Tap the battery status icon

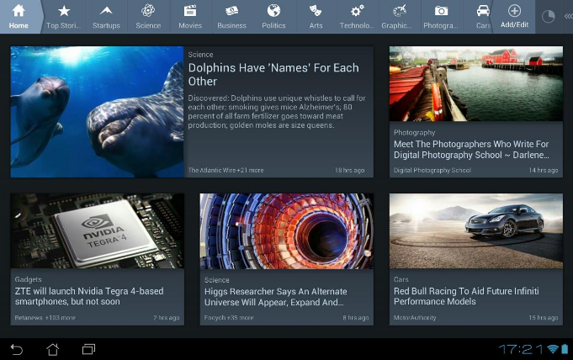(565, 349)
